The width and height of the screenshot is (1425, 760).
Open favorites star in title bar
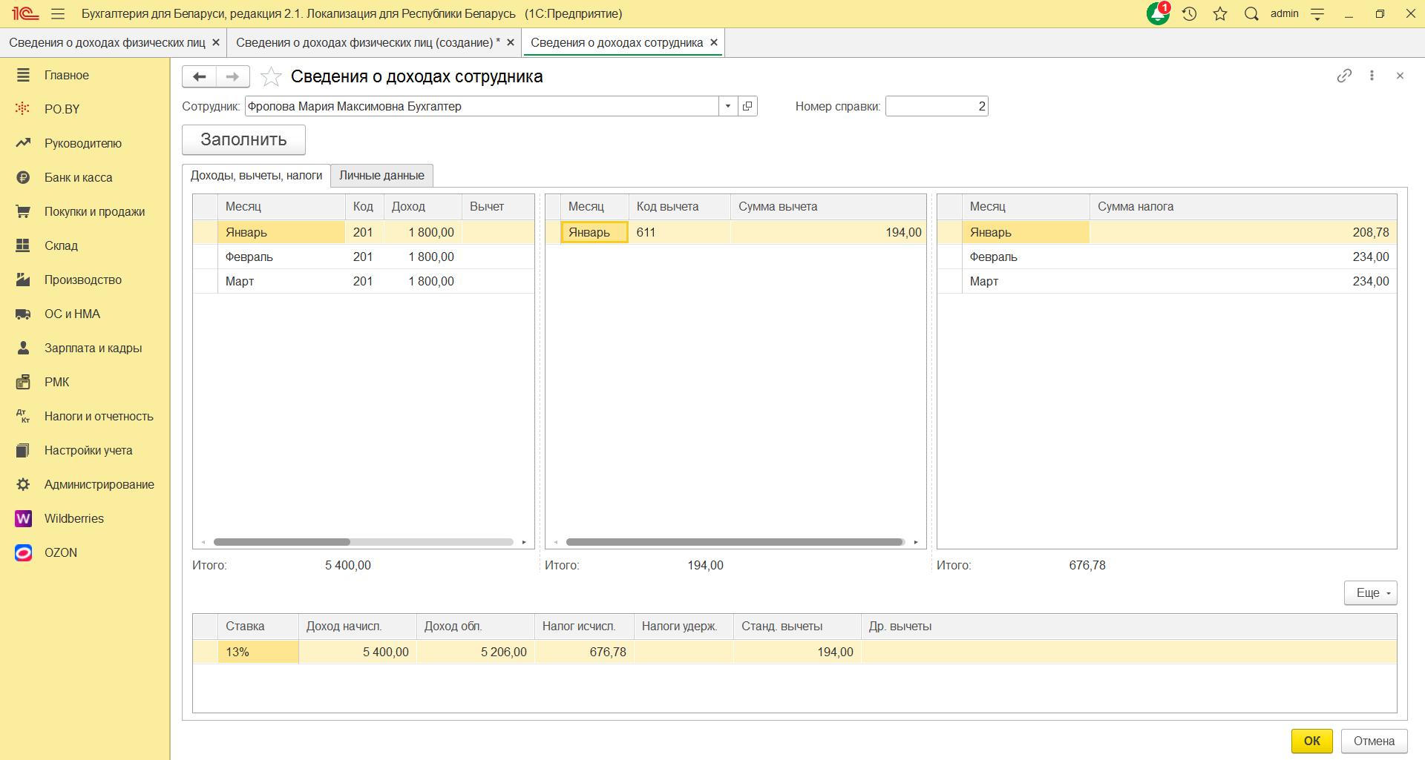(x=1220, y=14)
